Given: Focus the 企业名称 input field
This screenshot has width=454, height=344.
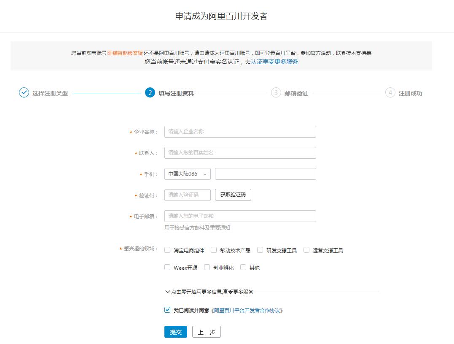Looking at the screenshot, I should (x=240, y=132).
